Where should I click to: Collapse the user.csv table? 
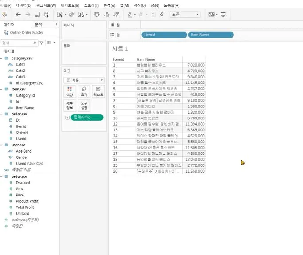click(x=1, y=145)
